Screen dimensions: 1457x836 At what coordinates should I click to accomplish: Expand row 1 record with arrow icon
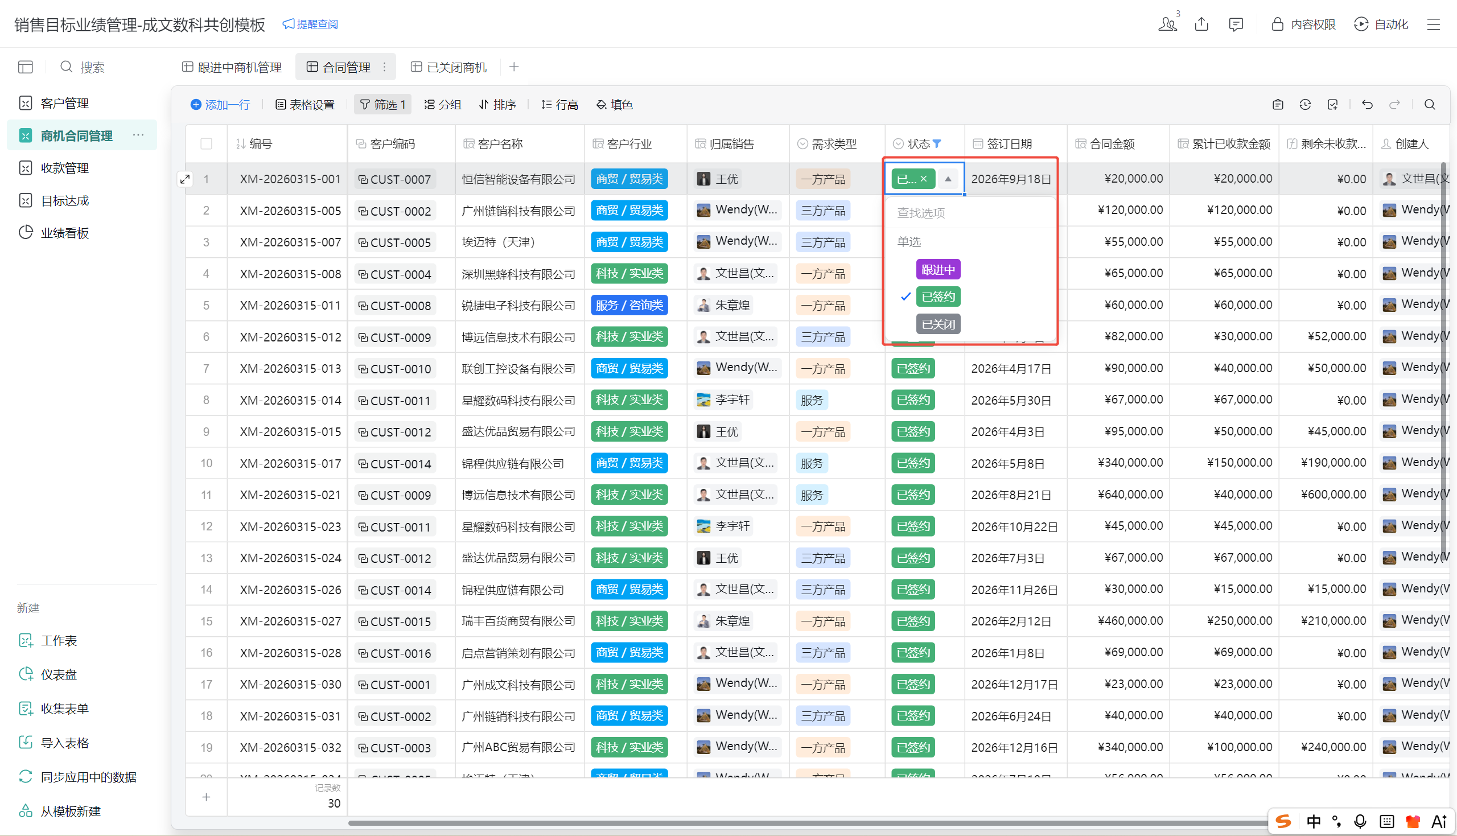[185, 179]
